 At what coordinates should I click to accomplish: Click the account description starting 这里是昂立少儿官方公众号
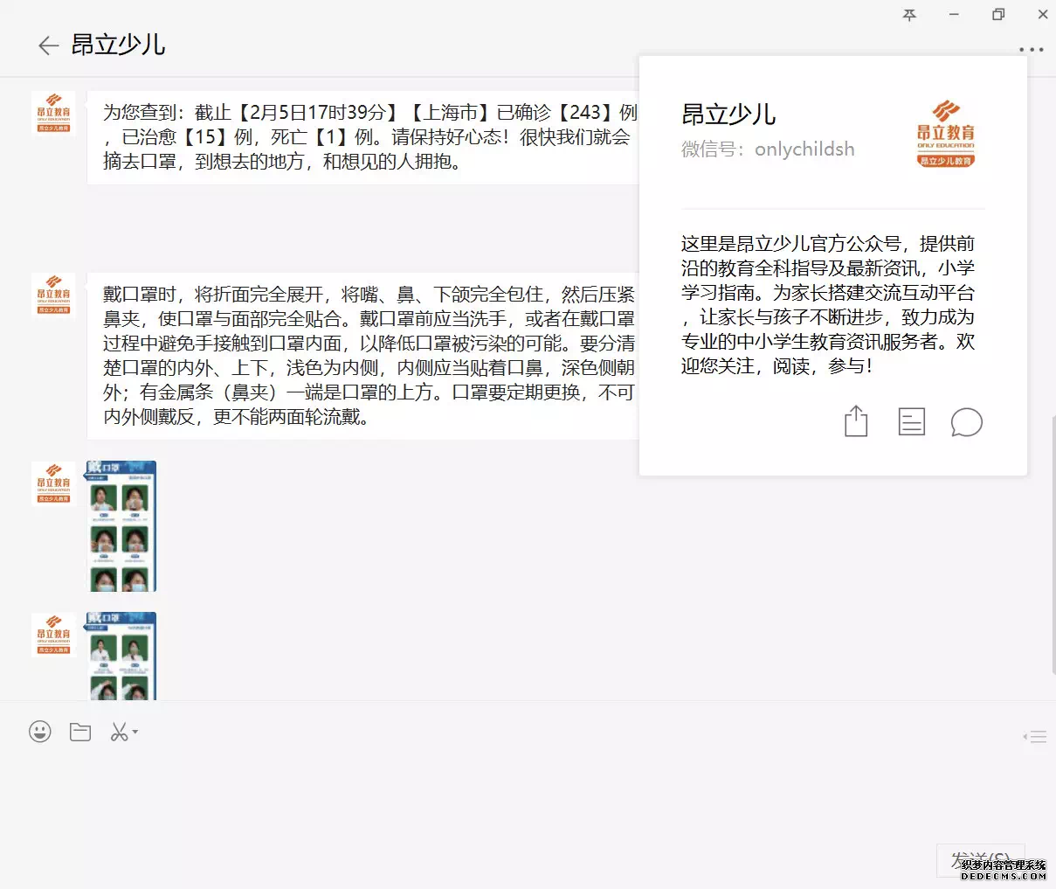click(x=828, y=305)
